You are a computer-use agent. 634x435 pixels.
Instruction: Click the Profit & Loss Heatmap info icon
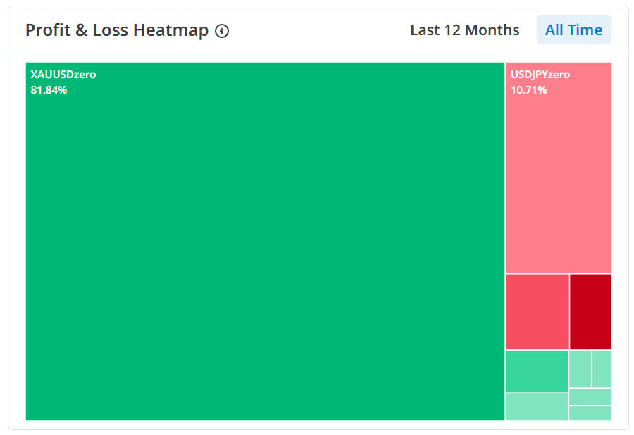(x=222, y=31)
